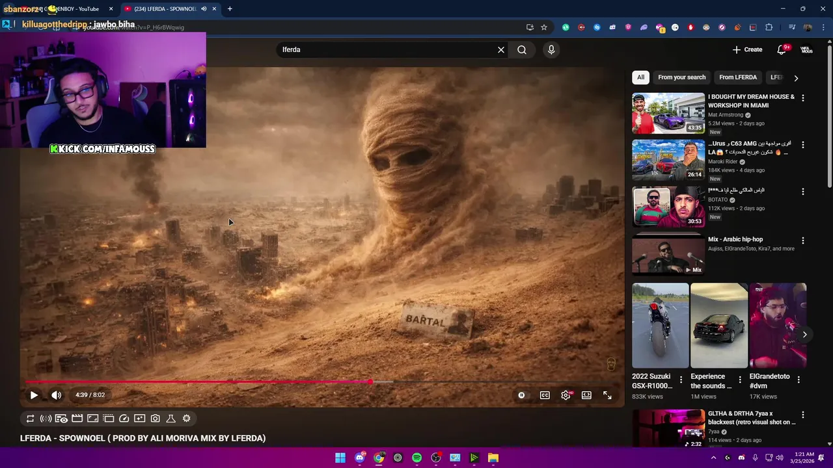Open the notifications bell
This screenshot has width=833, height=468.
pos(782,49)
